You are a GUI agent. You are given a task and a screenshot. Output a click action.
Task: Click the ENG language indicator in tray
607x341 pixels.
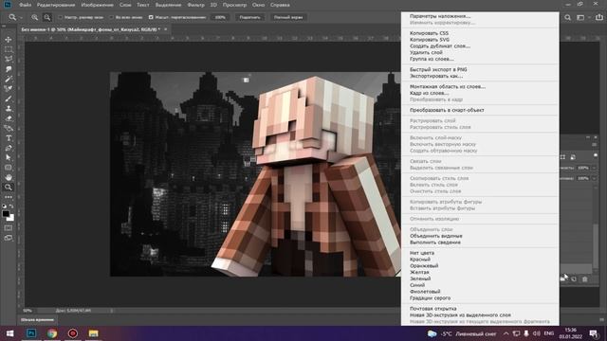[548, 333]
